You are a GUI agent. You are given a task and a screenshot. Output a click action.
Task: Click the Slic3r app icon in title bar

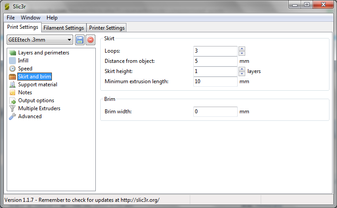pyautogui.click(x=7, y=7)
